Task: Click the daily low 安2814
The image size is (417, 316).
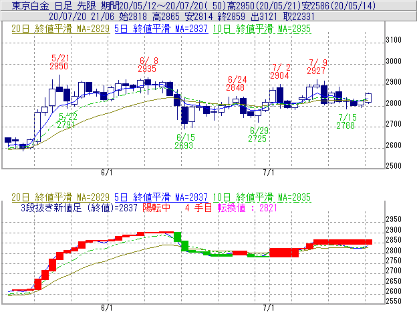Action: (x=199, y=17)
